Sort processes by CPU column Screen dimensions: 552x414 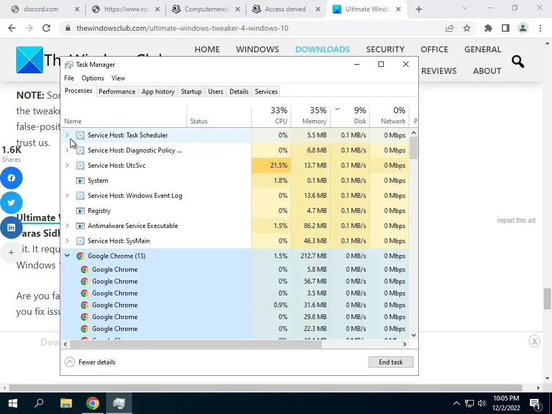point(272,115)
